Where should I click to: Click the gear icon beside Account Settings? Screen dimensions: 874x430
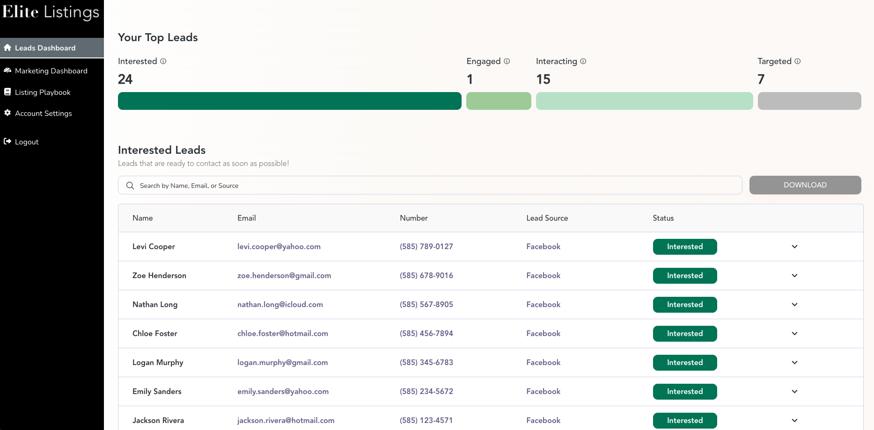click(x=7, y=113)
